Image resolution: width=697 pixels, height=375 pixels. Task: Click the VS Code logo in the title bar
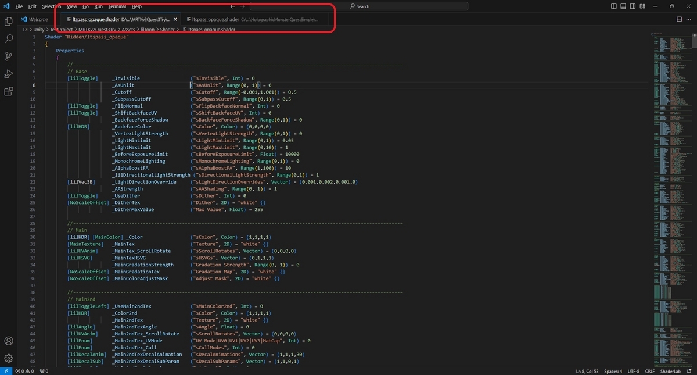6,6
